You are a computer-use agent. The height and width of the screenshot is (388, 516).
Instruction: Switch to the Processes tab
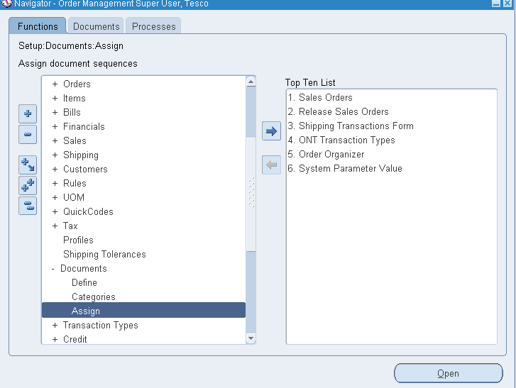(153, 26)
